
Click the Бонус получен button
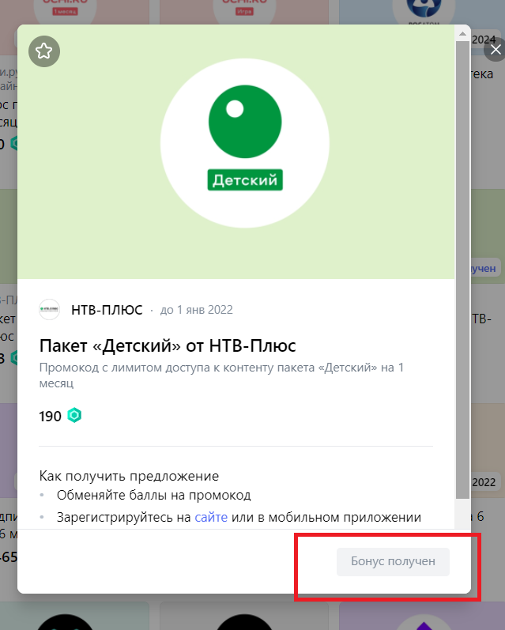pos(393,561)
